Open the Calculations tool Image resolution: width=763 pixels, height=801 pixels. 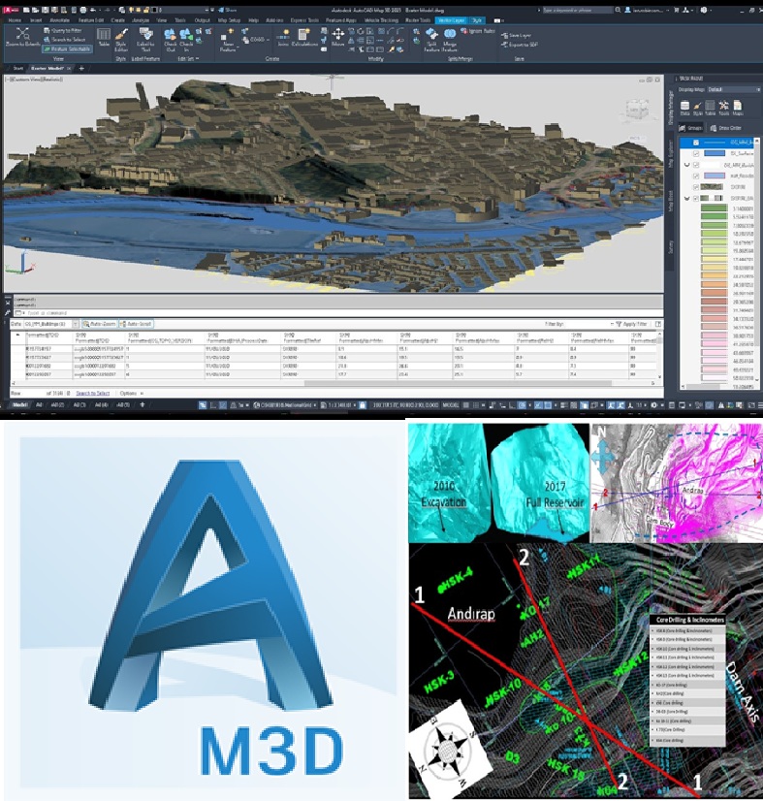pyautogui.click(x=304, y=38)
